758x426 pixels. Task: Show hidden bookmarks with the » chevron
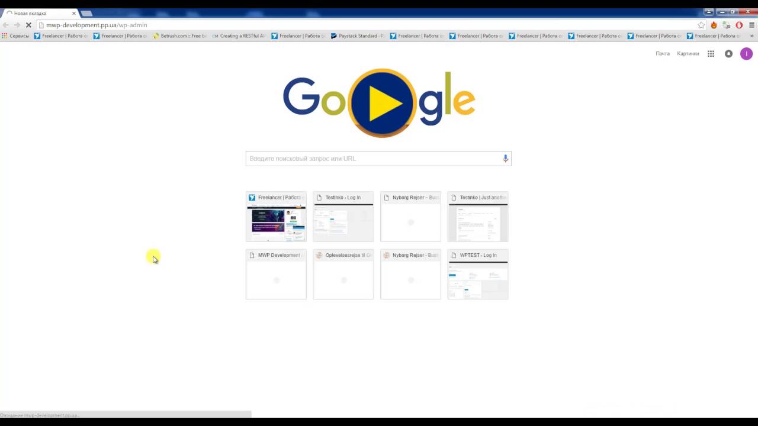pos(753,36)
